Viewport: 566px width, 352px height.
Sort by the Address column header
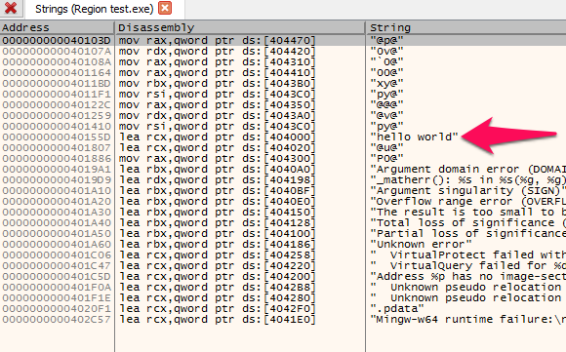[57, 27]
